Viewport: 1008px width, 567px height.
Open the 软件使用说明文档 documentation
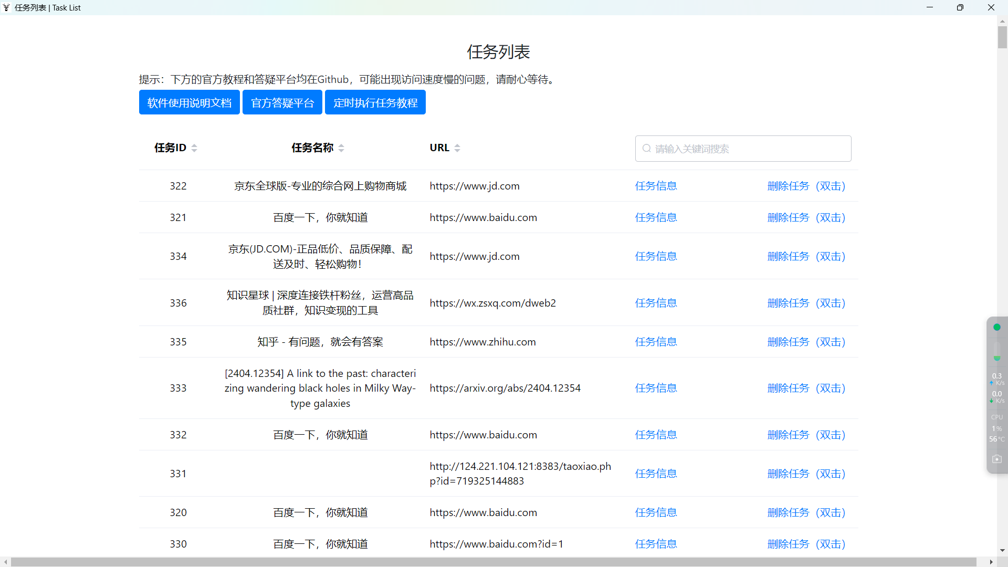pos(189,102)
